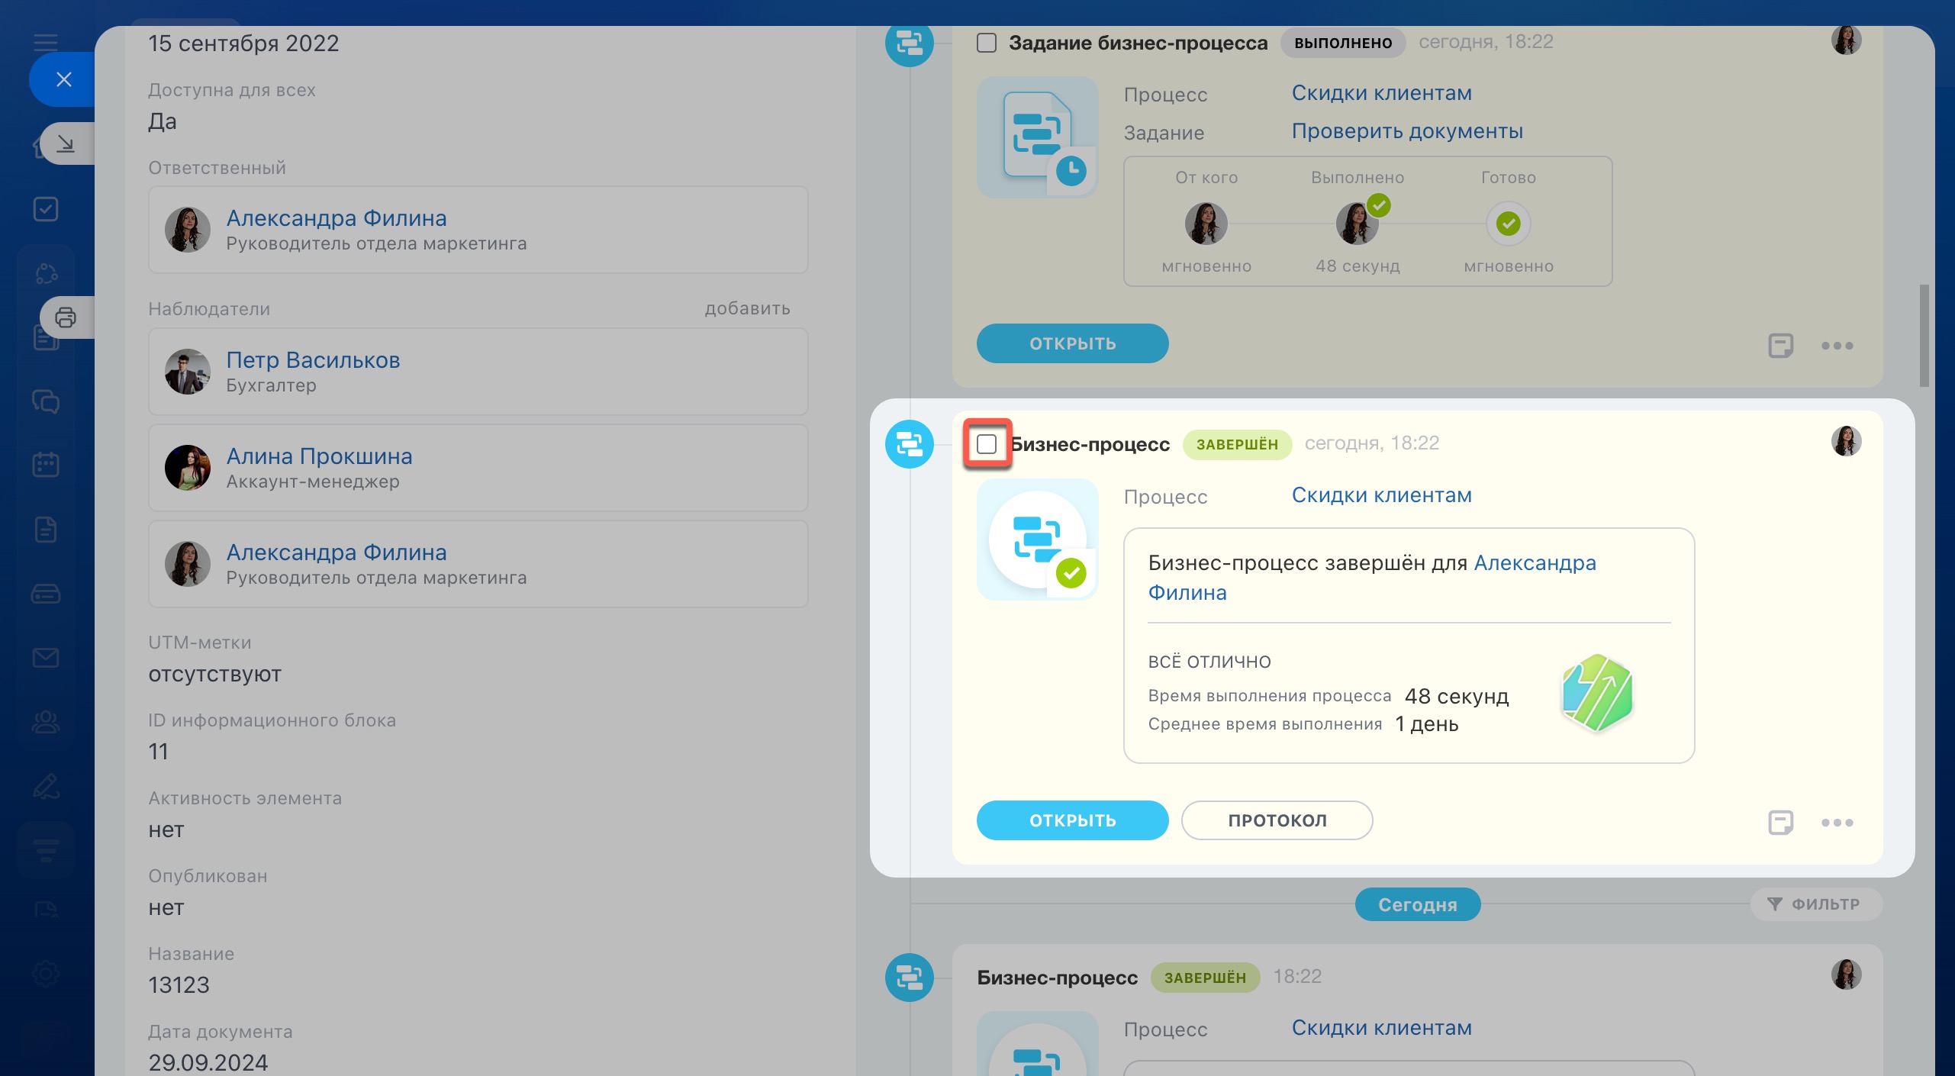Image resolution: width=1955 pixels, height=1076 pixels.
Task: Open 'Проверить документы' task link
Action: pyautogui.click(x=1407, y=131)
